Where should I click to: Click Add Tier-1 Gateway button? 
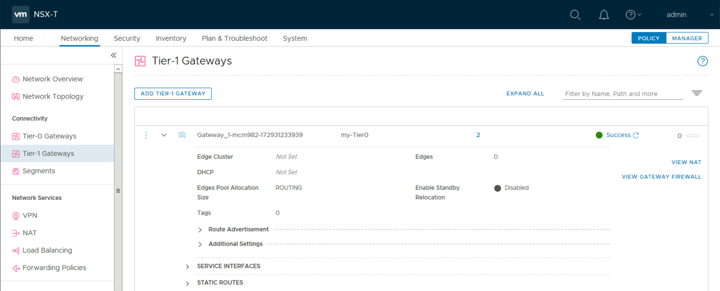173,93
